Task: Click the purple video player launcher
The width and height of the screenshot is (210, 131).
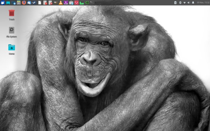Action: point(66,2)
